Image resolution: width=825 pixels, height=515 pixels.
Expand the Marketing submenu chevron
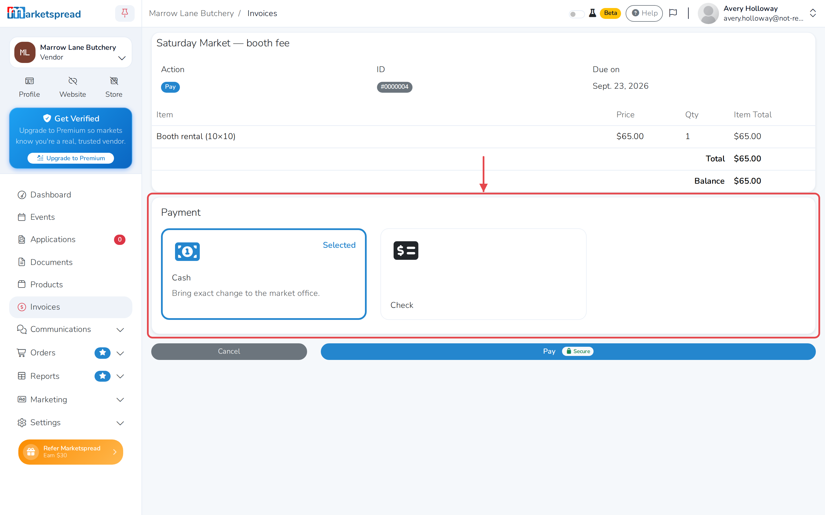pos(120,400)
